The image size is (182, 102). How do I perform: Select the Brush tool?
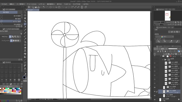(x=25, y=39)
